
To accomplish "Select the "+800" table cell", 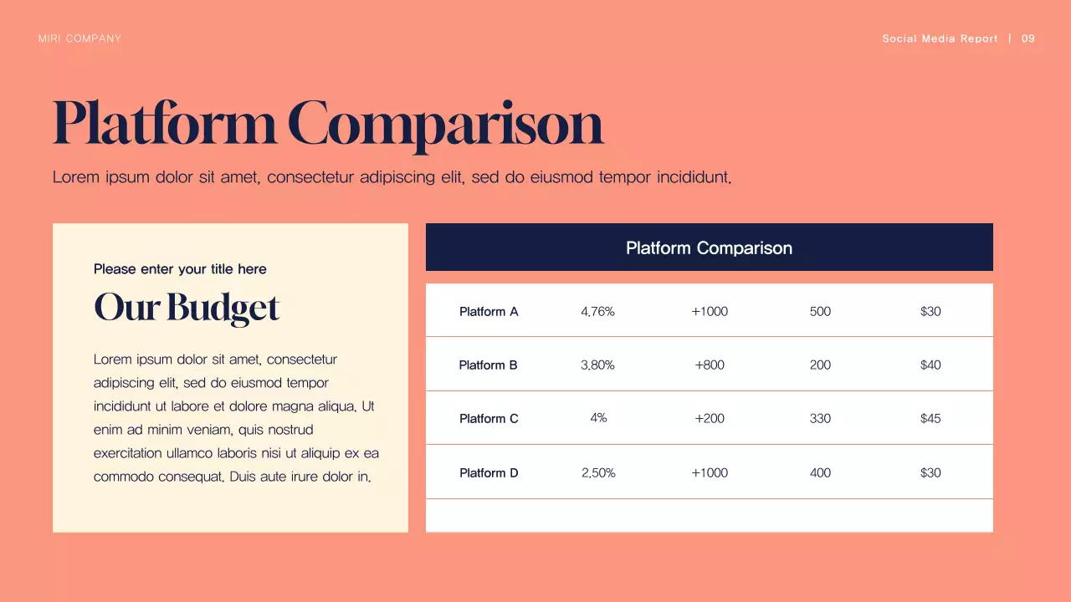I will pyautogui.click(x=710, y=365).
